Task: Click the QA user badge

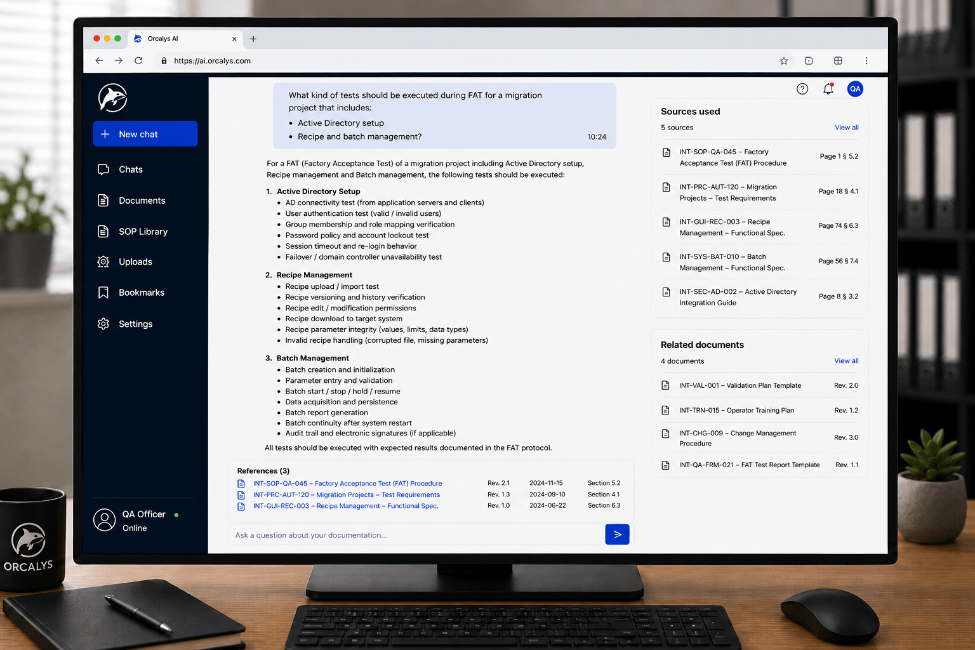Action: click(855, 89)
